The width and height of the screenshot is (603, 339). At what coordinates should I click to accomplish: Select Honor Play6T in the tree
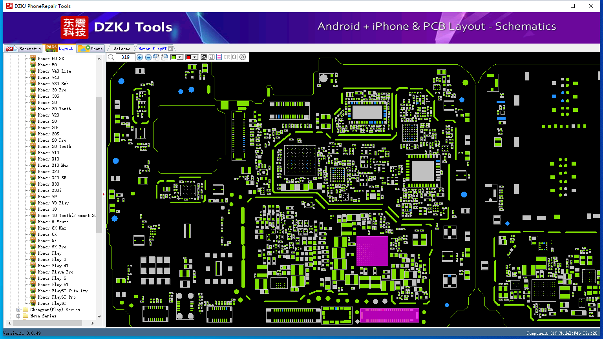click(x=52, y=303)
